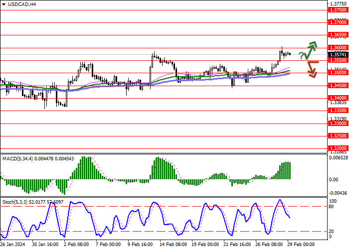Viewport: 349px width, 249px height.
Task: Select the 1.33000 price level label
Action: click(x=339, y=123)
